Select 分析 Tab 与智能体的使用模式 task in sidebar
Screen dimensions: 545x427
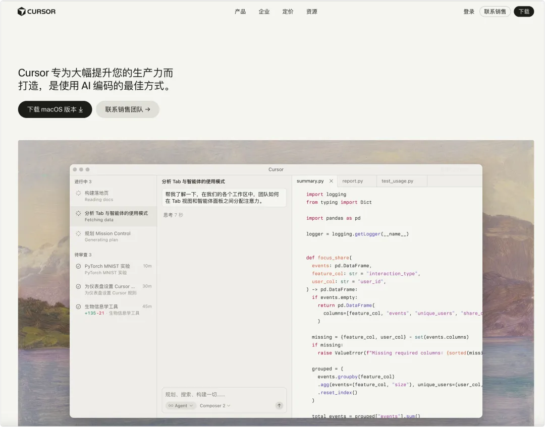(114, 216)
